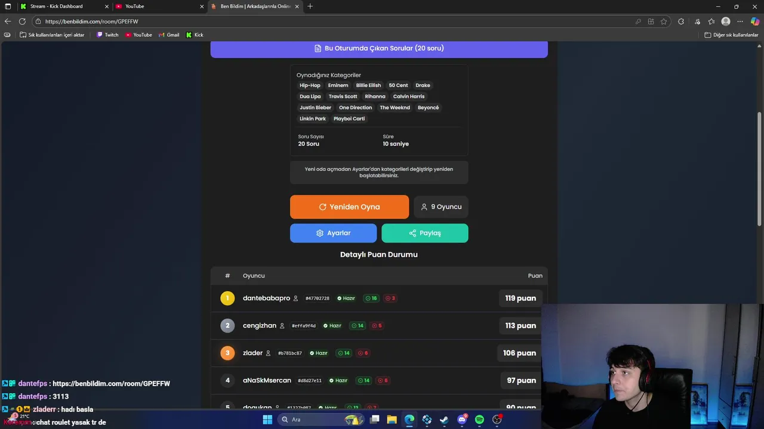Image resolution: width=764 pixels, height=429 pixels.
Task: Click the 97 puan score
Action: [x=521, y=380]
